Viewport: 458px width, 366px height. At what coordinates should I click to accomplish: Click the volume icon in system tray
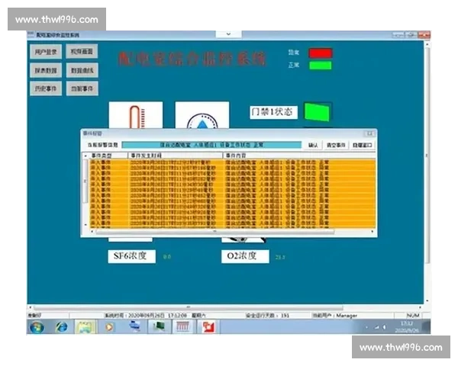point(385,327)
